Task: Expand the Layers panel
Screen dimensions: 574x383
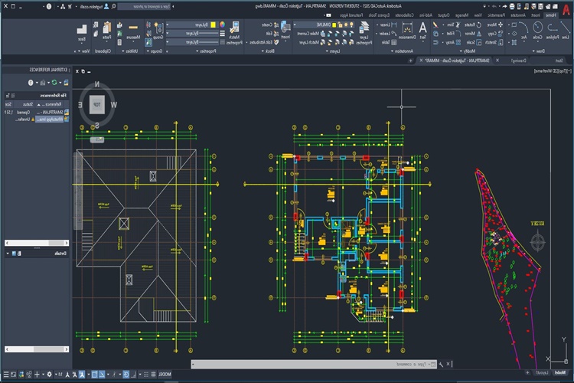Action: point(333,51)
